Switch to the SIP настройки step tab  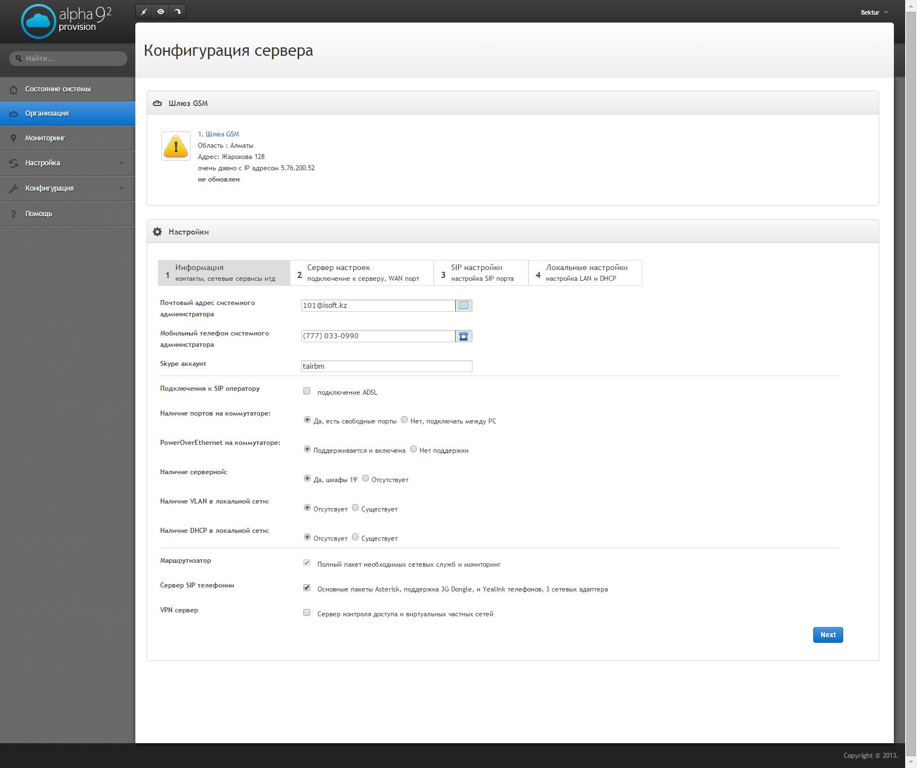pos(481,273)
